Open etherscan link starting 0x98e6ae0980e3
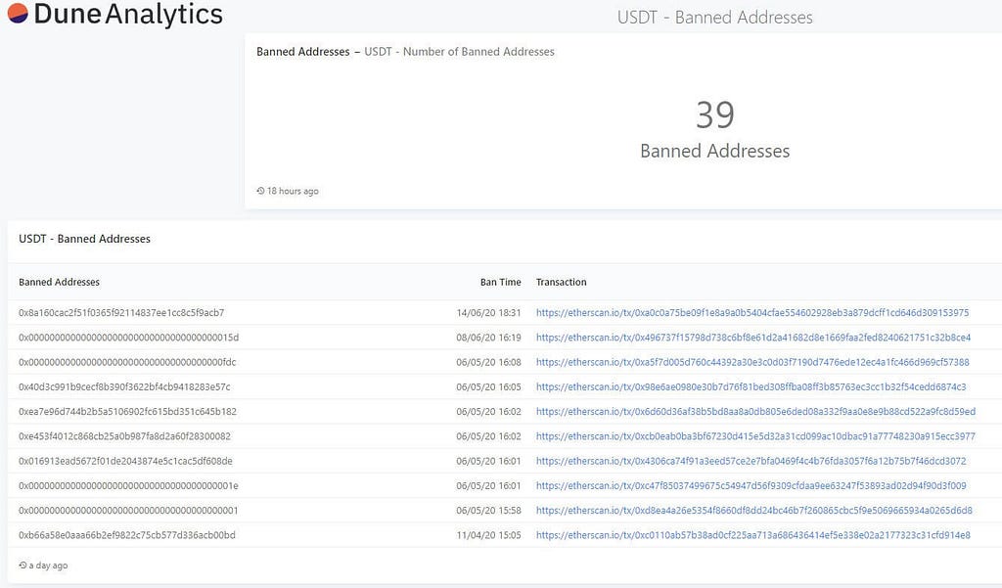 point(751,386)
